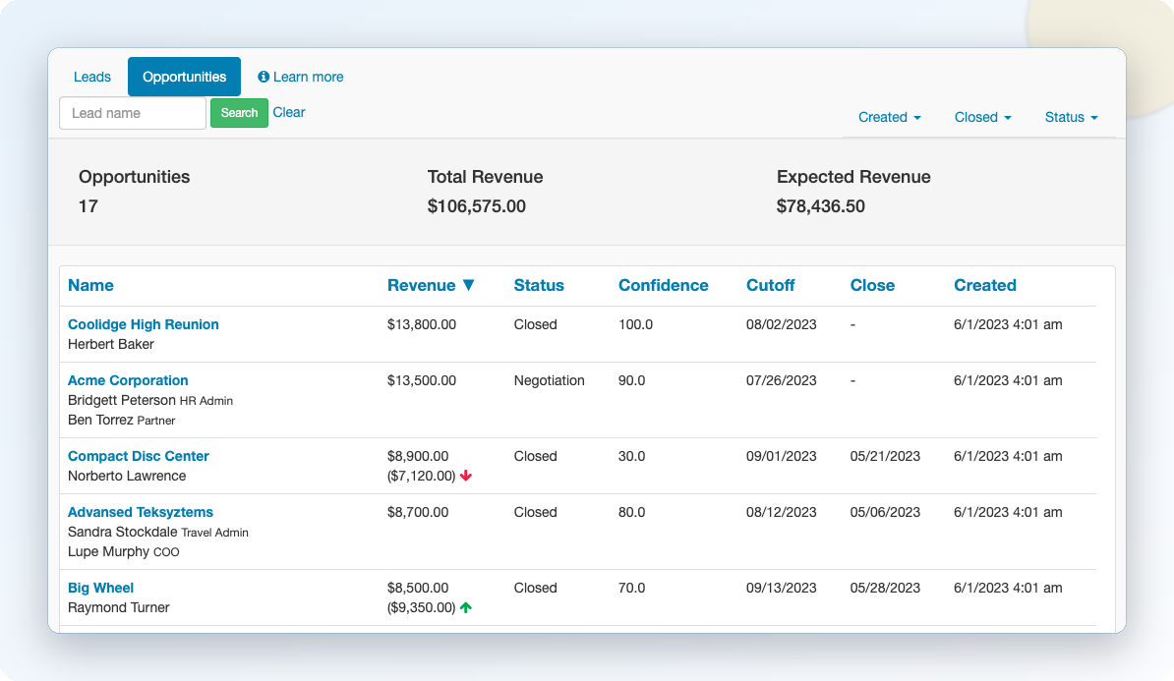
Task: Click the $8,500.00 revenue value
Action: [x=418, y=588]
